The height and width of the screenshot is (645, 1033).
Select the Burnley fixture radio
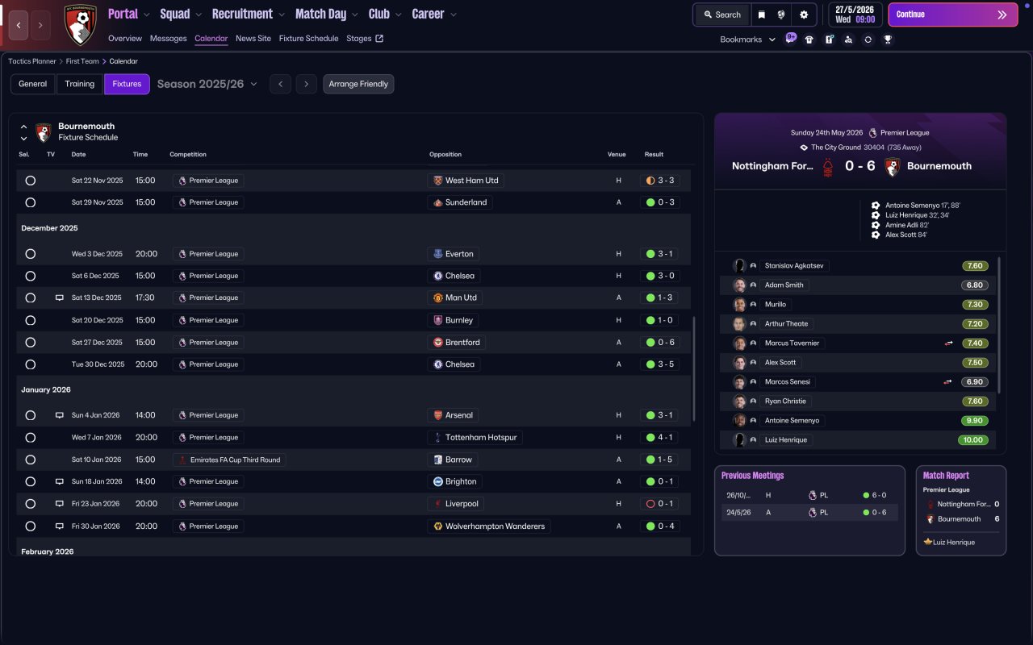(31, 320)
